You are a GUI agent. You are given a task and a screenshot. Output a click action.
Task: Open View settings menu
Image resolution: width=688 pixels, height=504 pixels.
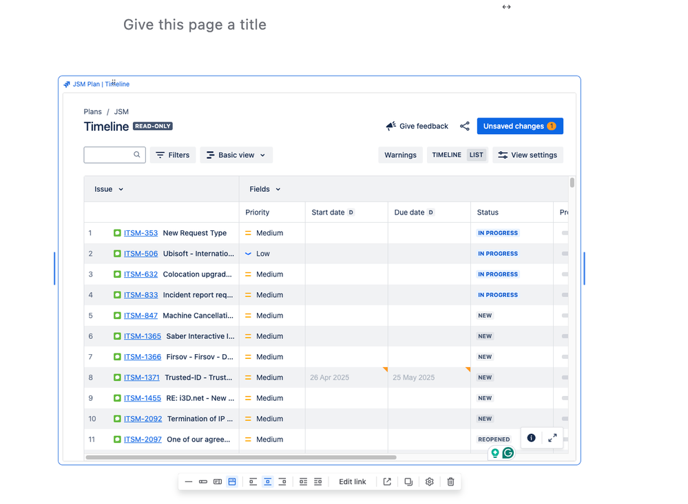tap(528, 155)
